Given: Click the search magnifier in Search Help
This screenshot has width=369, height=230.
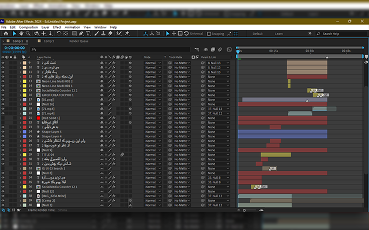Looking at the screenshot, I should tap(318, 34).
